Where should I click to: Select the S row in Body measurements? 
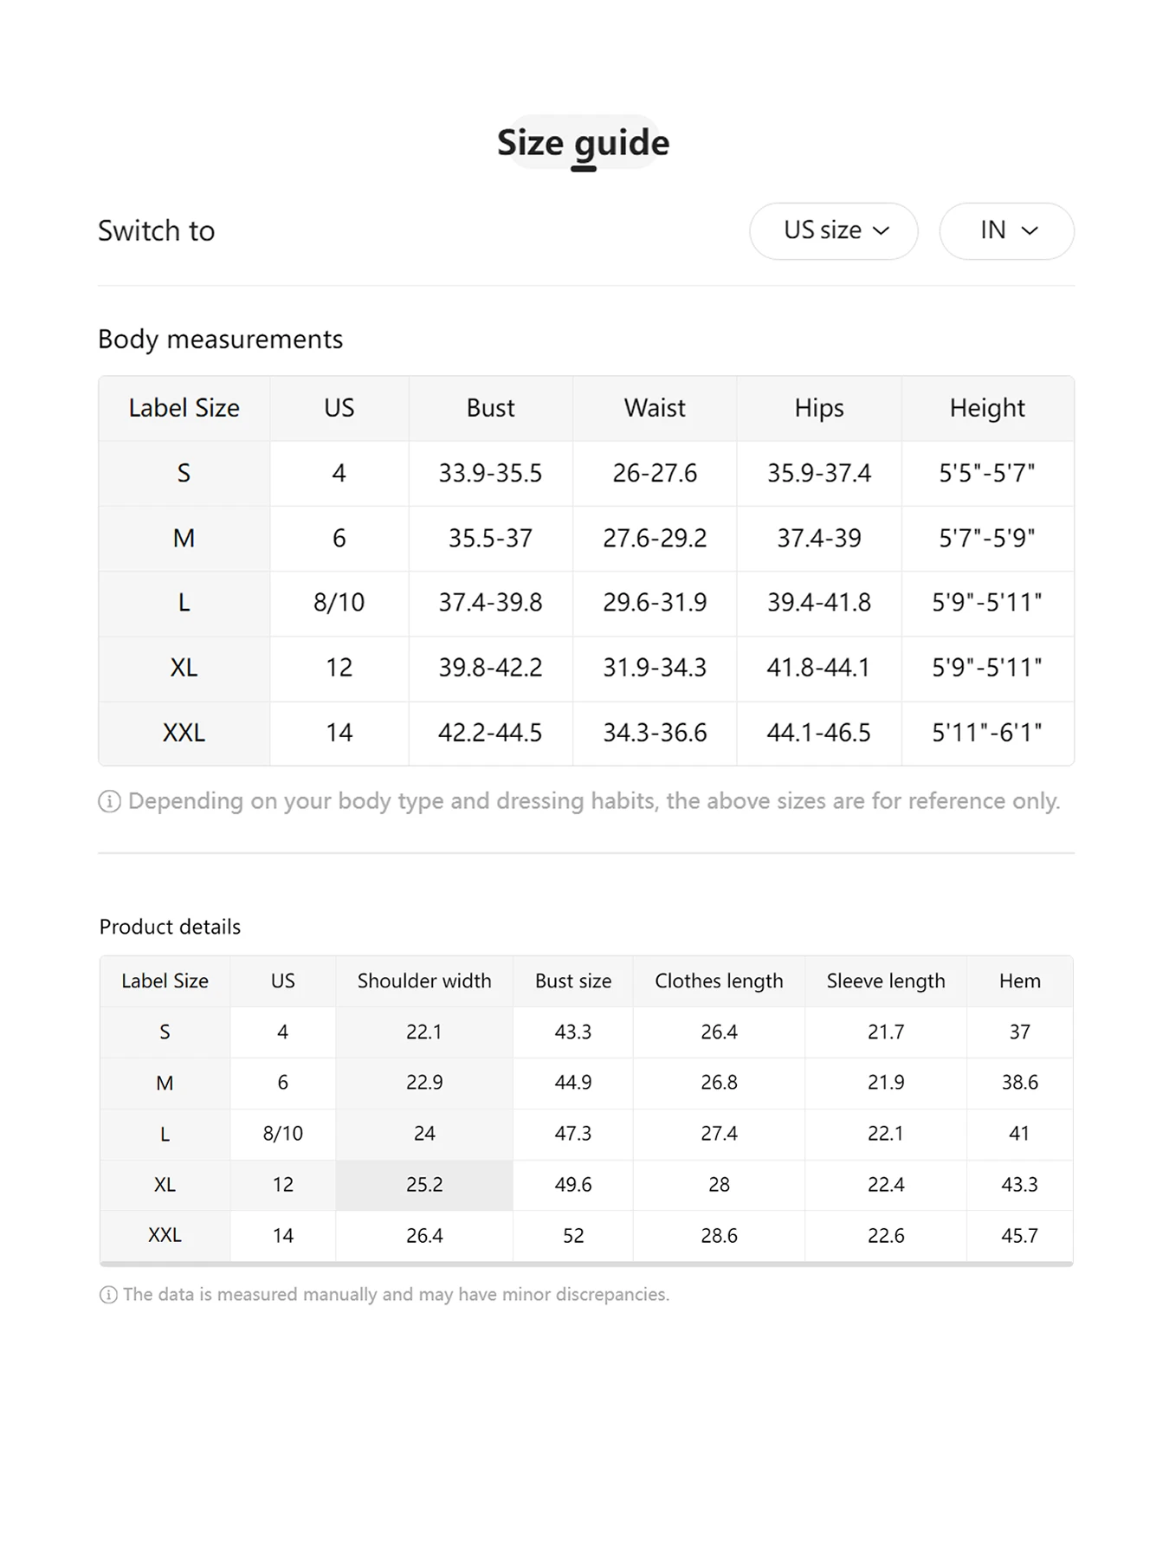(x=184, y=474)
